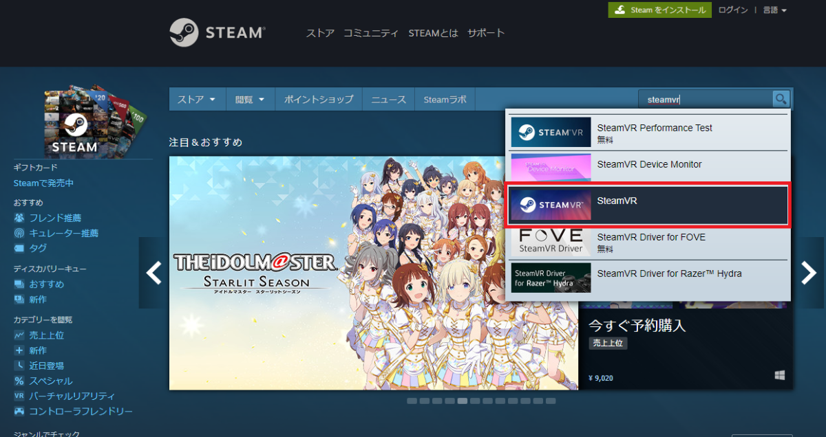Open the 言語 language dropdown
Image resolution: width=826 pixels, height=437 pixels.
click(774, 10)
